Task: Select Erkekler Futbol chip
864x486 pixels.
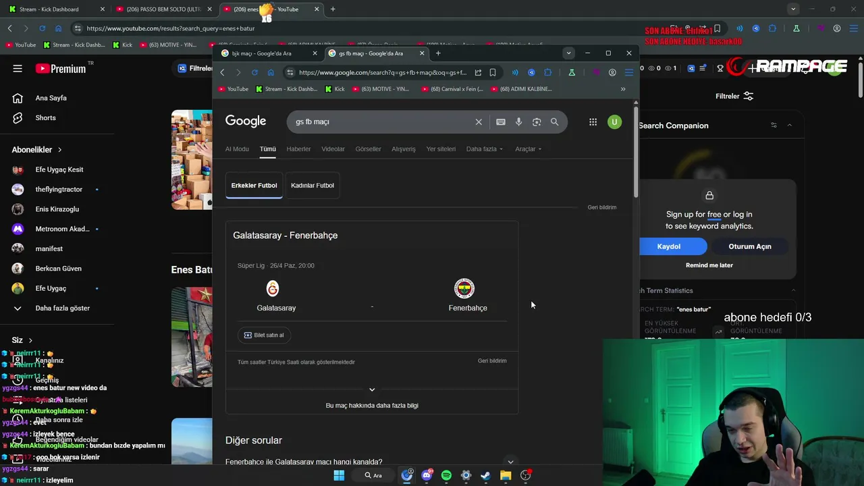Action: [x=254, y=185]
